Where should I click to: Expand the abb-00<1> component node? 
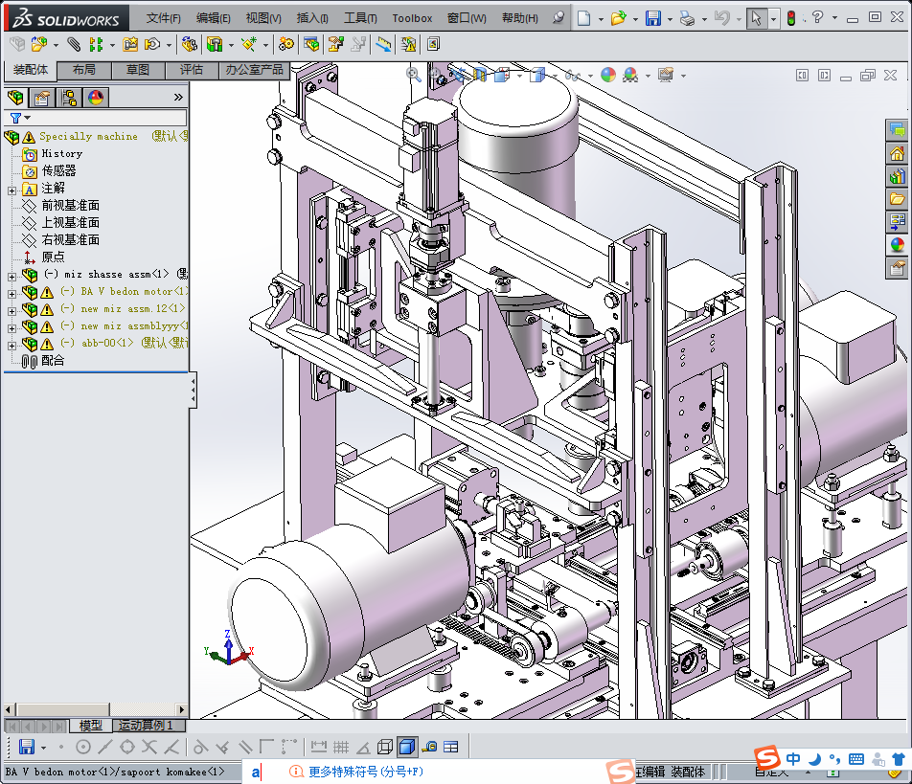click(11, 344)
